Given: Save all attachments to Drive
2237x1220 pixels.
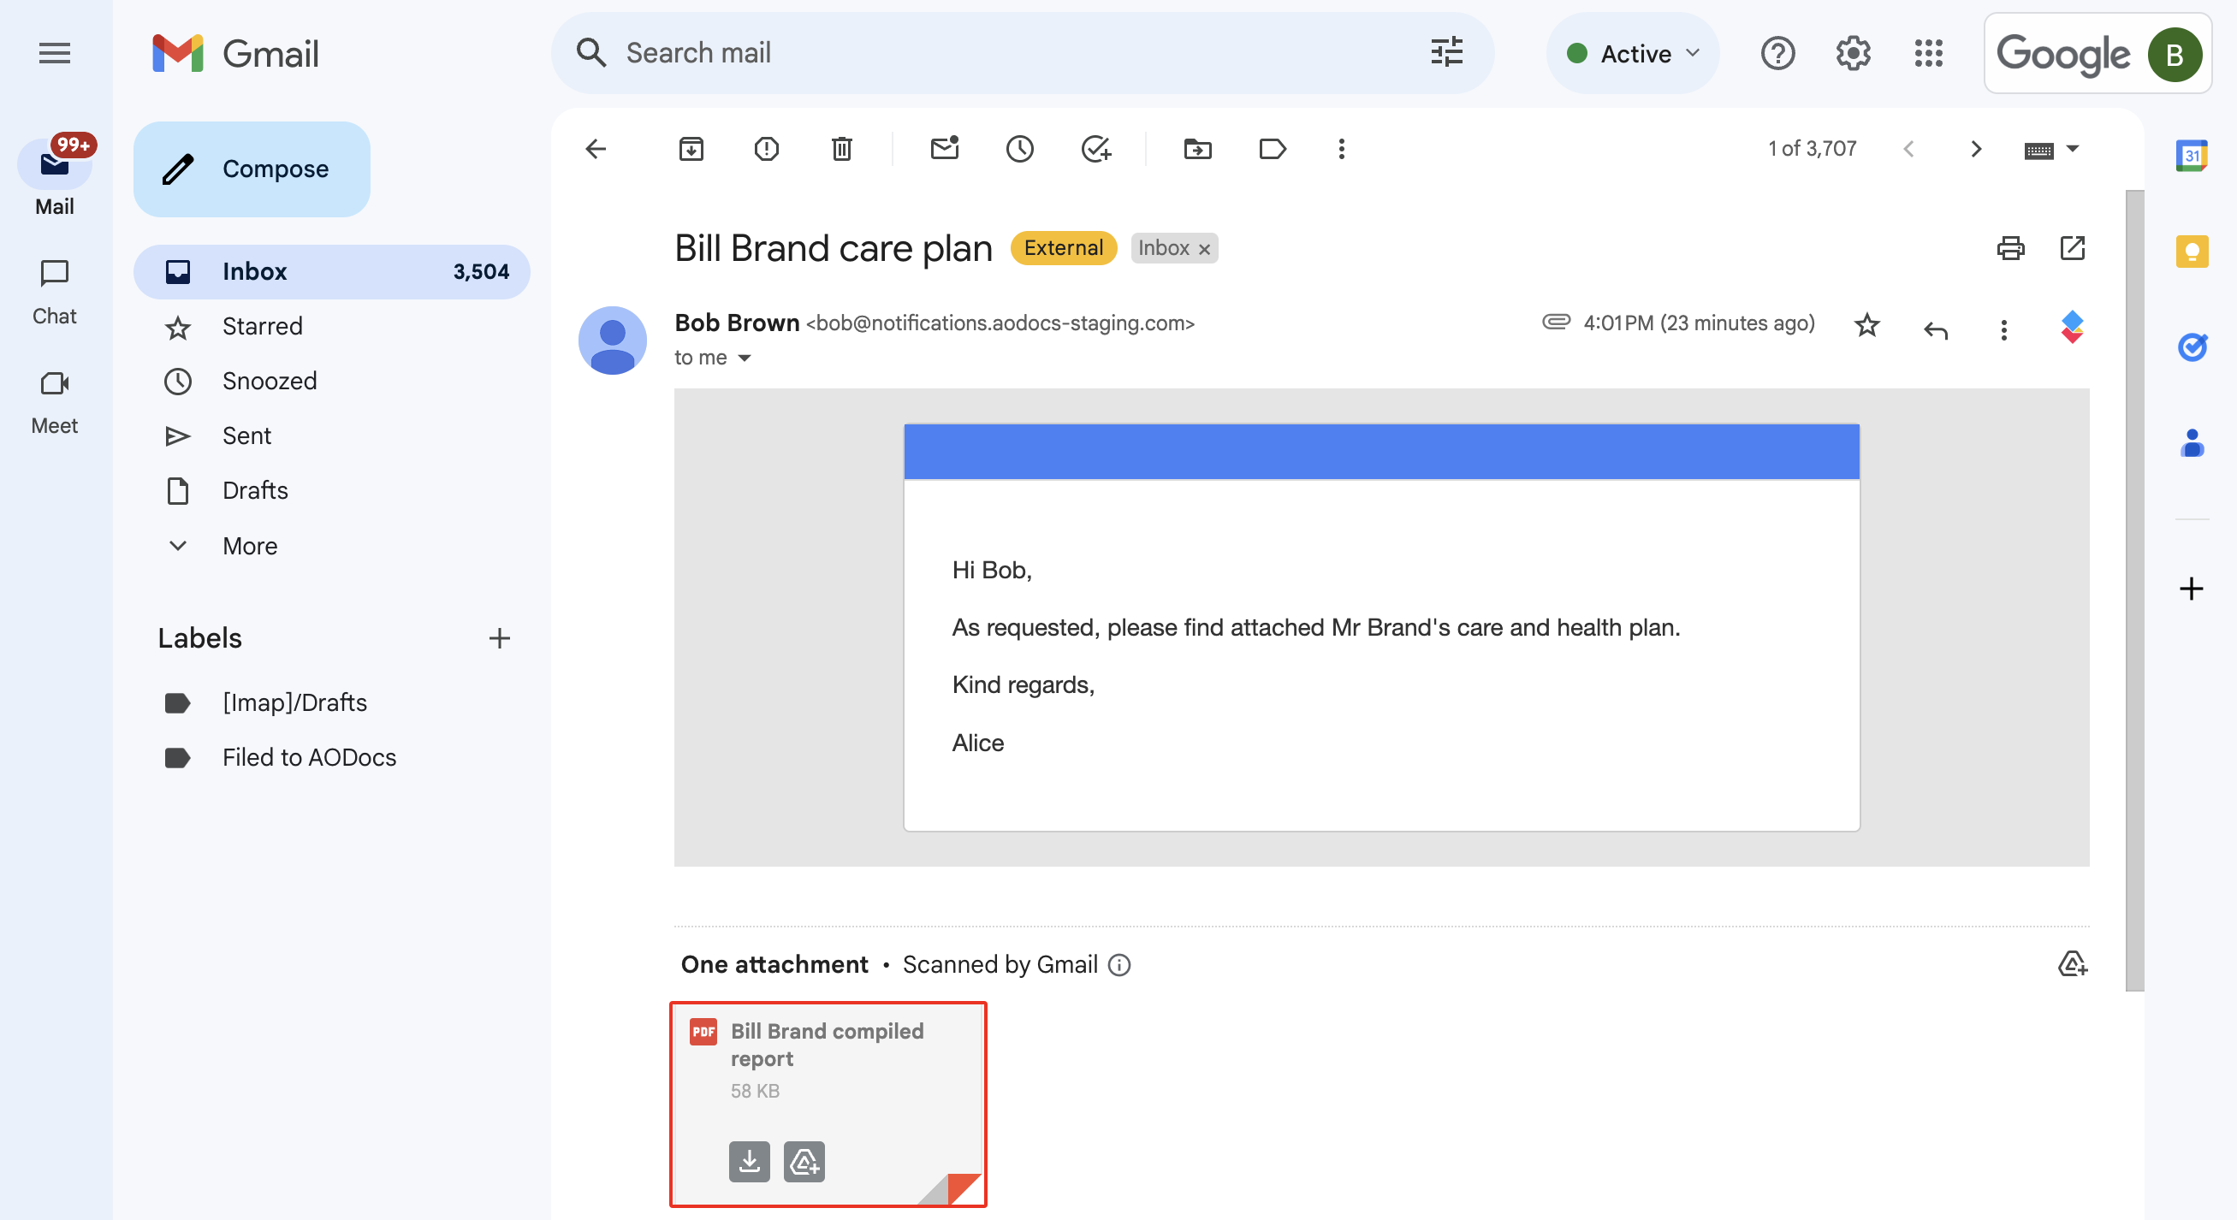Looking at the screenshot, I should [x=2072, y=964].
